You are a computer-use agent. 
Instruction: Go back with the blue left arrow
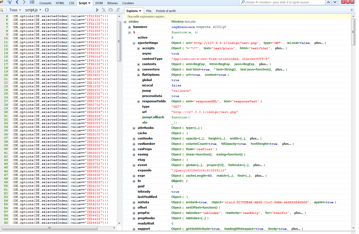[17, 2]
